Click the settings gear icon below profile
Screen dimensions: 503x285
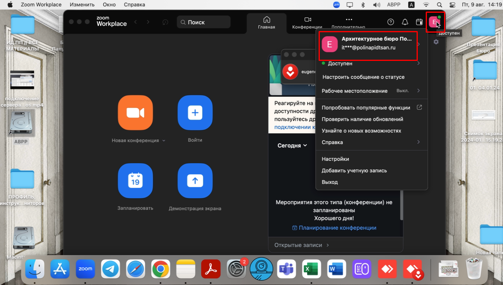pyautogui.click(x=436, y=42)
